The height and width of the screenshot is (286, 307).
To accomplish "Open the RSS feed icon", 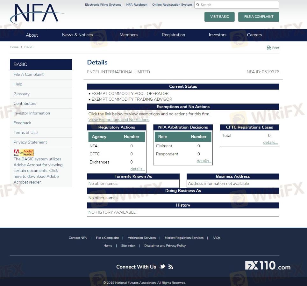I will click(x=171, y=267).
